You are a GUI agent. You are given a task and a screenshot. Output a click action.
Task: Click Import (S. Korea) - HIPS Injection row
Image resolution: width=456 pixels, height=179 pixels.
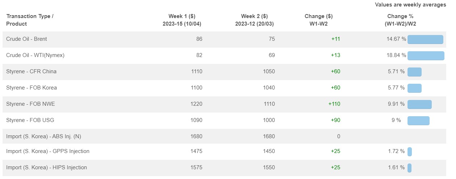point(224,167)
